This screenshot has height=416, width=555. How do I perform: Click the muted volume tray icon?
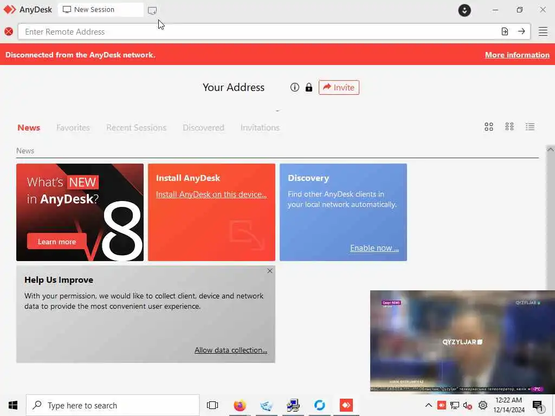(x=468, y=405)
